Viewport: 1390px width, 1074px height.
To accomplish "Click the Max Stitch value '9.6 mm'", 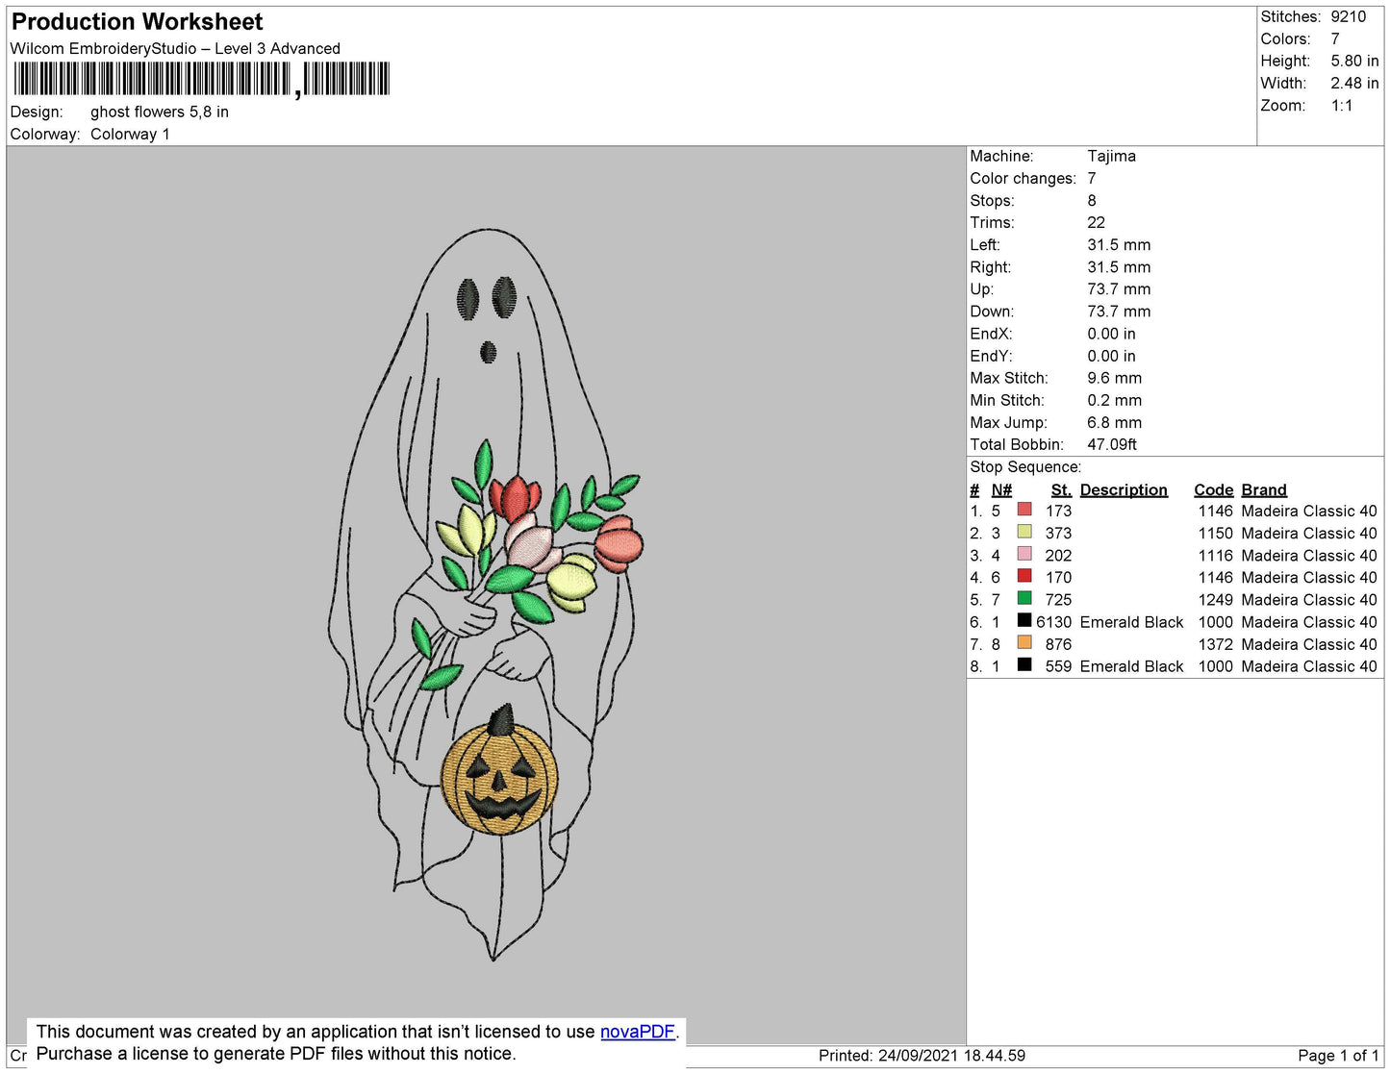I will coord(1114,378).
